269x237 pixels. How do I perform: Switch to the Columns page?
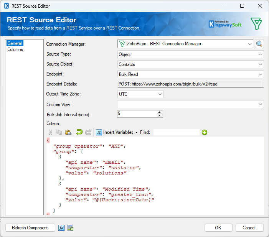point(15,49)
